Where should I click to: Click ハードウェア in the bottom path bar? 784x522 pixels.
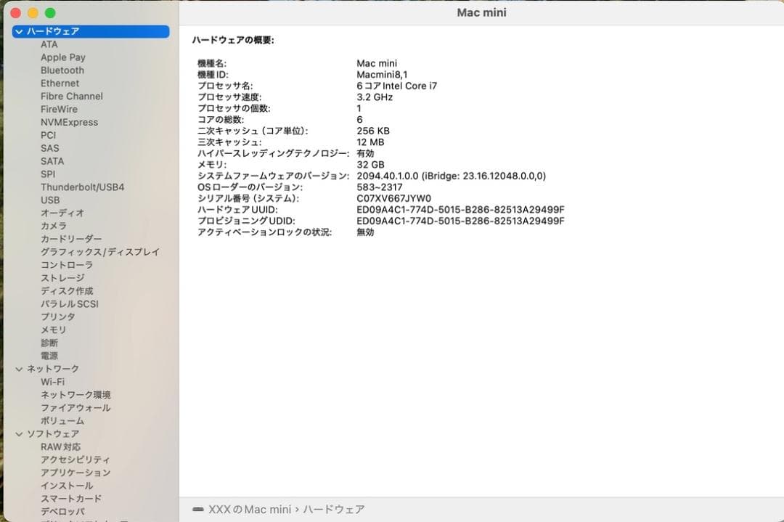tap(333, 510)
